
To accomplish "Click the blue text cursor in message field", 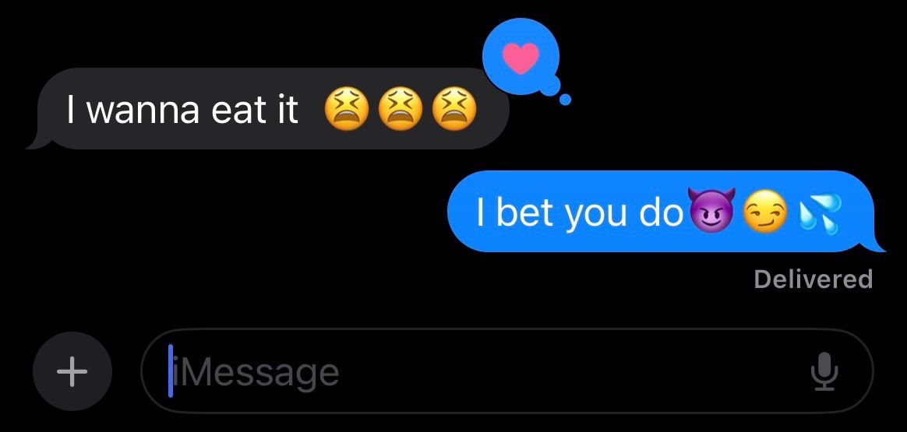I will 171,371.
